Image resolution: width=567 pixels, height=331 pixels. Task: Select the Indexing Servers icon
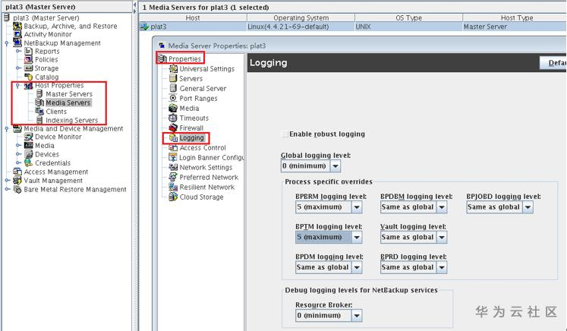pyautogui.click(x=39, y=120)
